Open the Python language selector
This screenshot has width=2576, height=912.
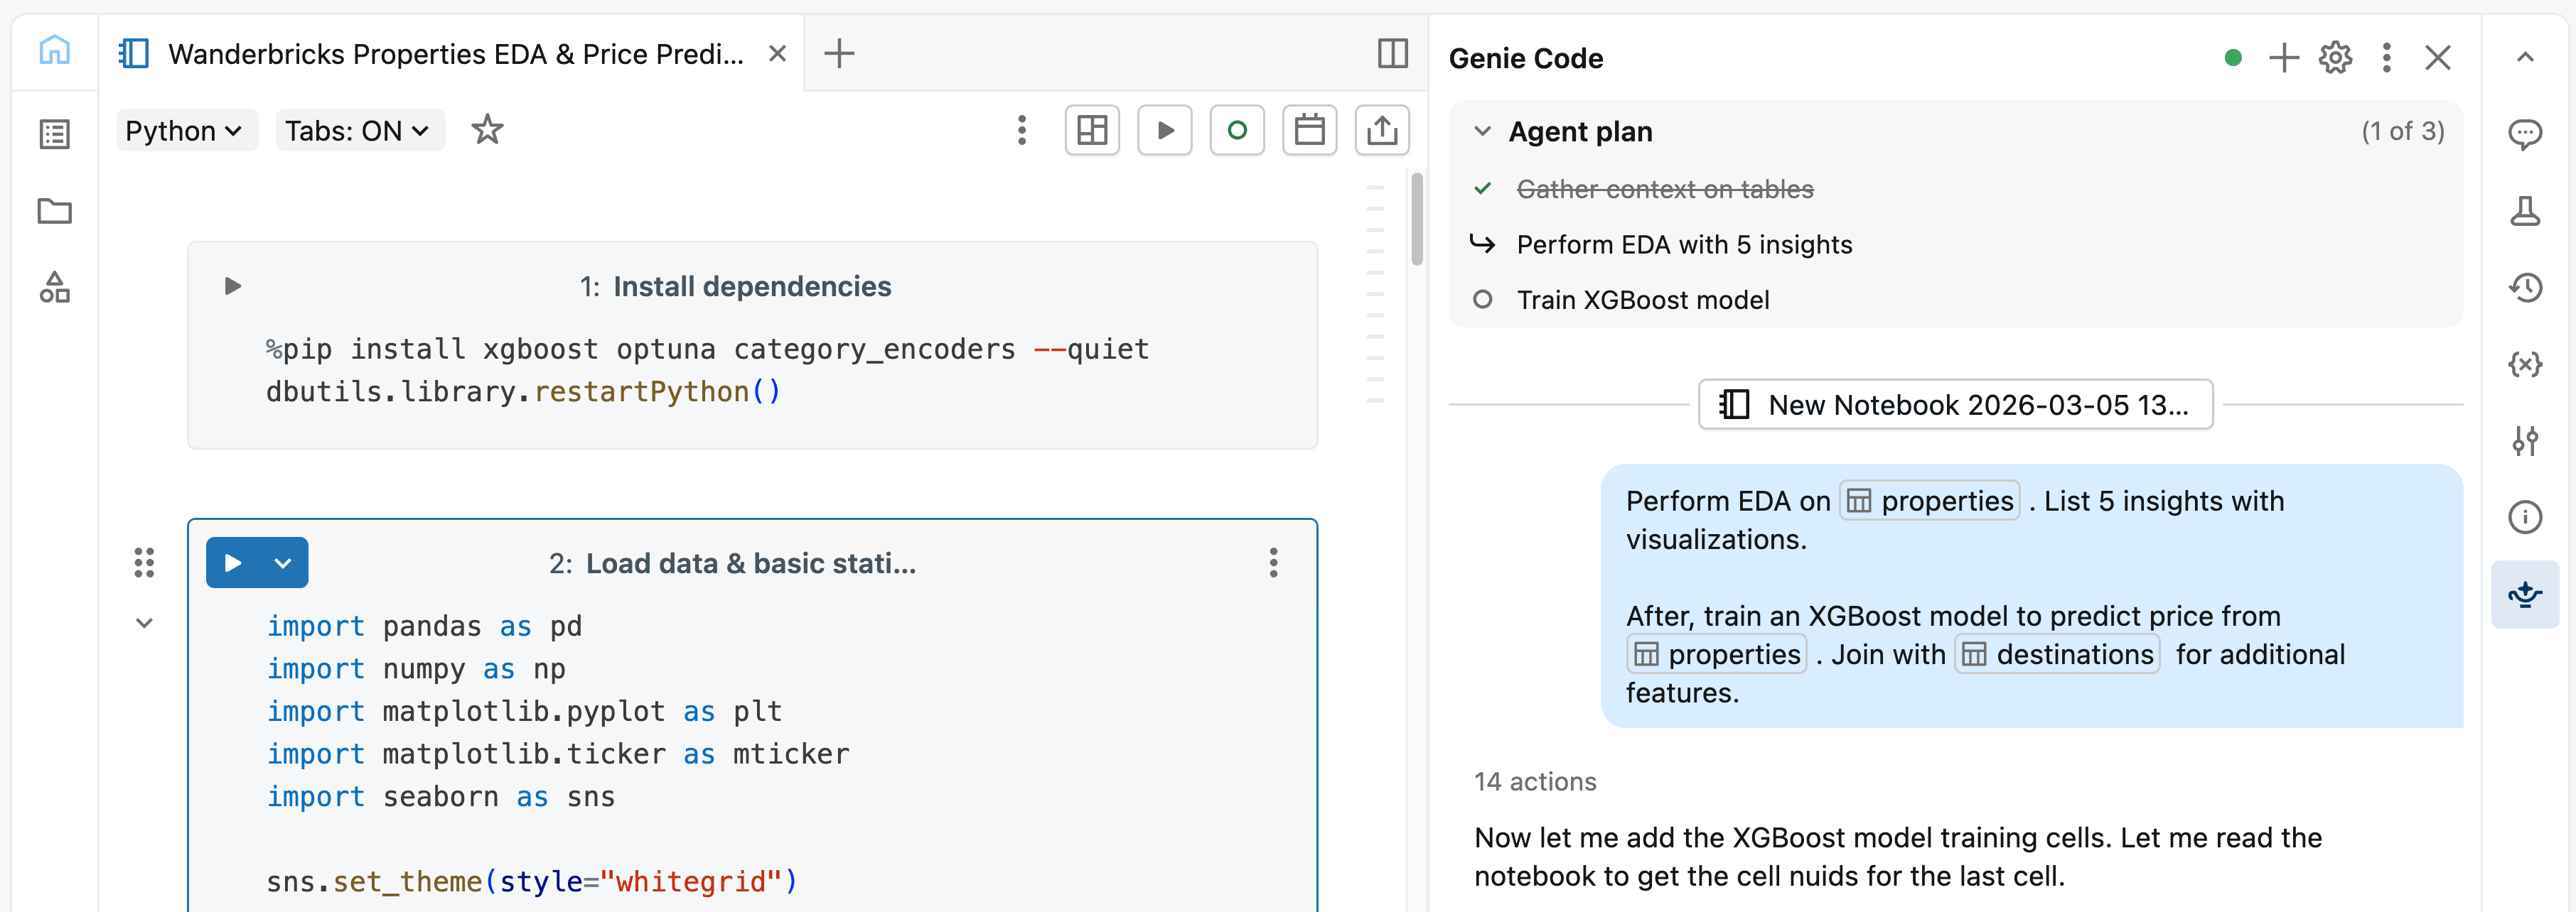coord(186,130)
